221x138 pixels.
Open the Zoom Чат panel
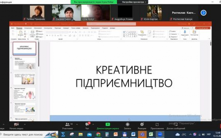pos(87,126)
